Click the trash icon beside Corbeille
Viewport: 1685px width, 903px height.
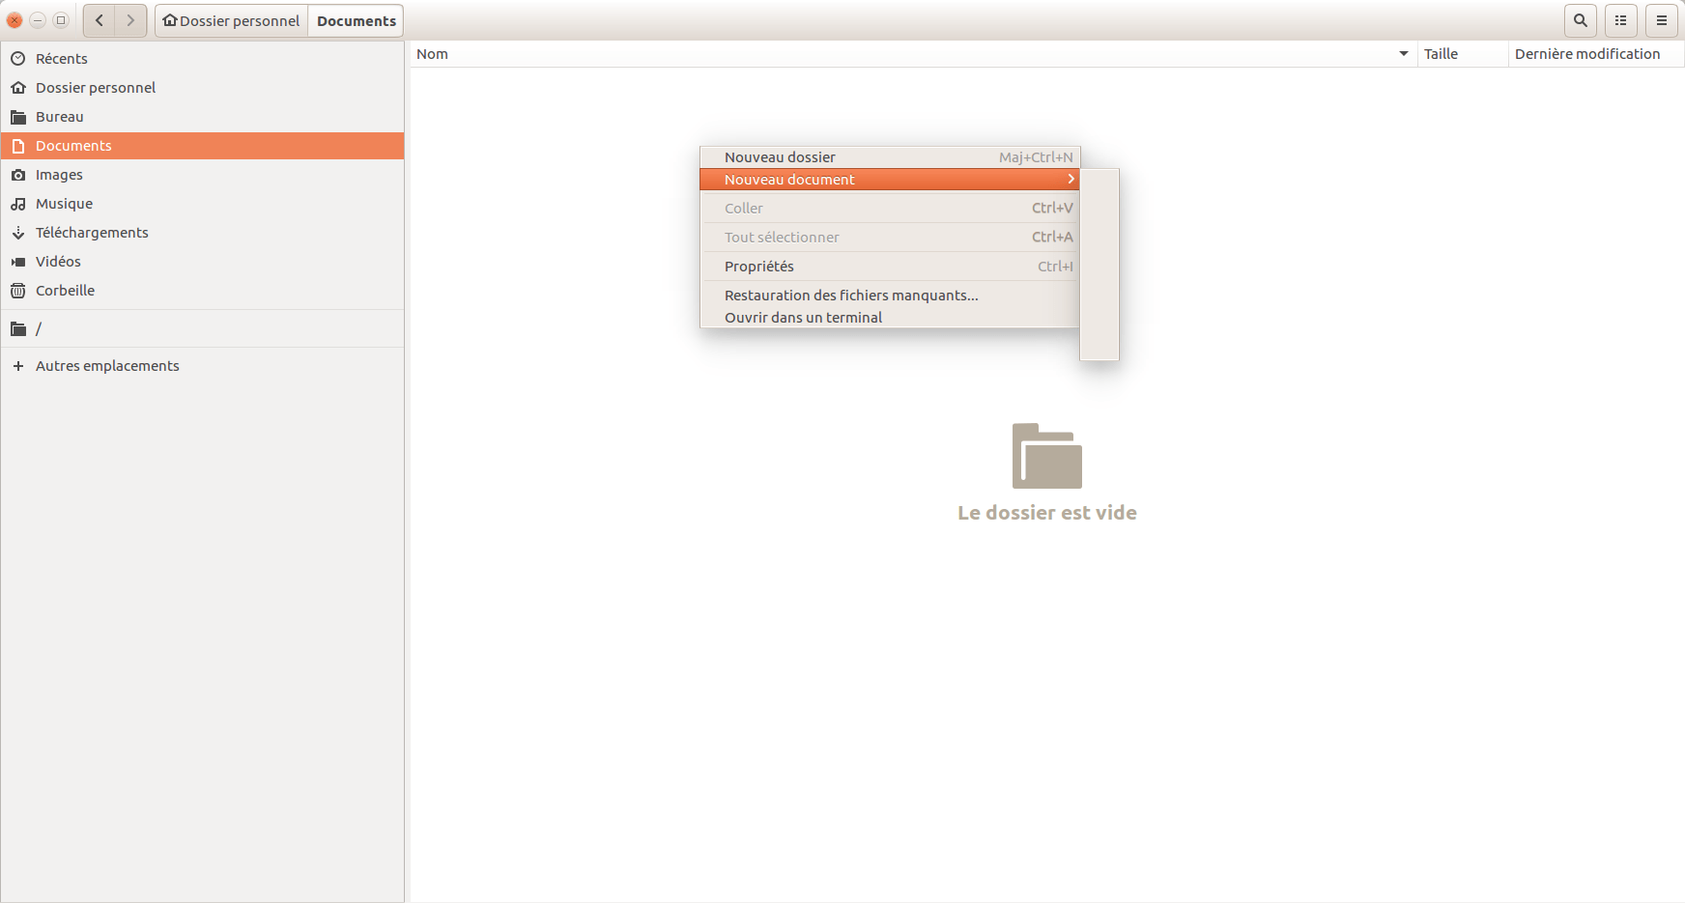pos(18,291)
